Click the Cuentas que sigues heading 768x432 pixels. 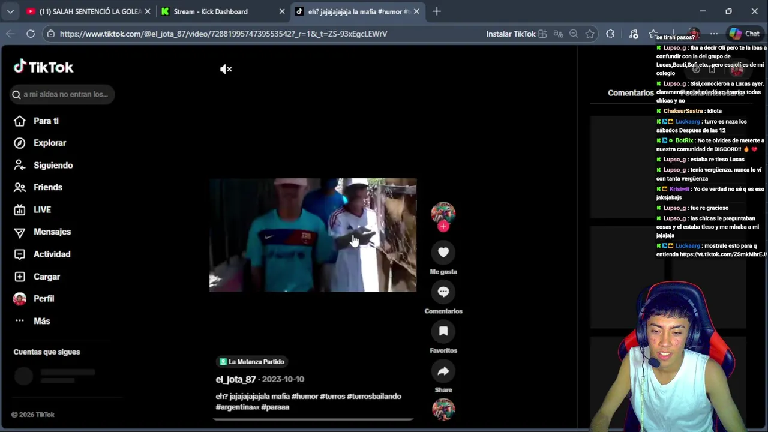pos(47,352)
